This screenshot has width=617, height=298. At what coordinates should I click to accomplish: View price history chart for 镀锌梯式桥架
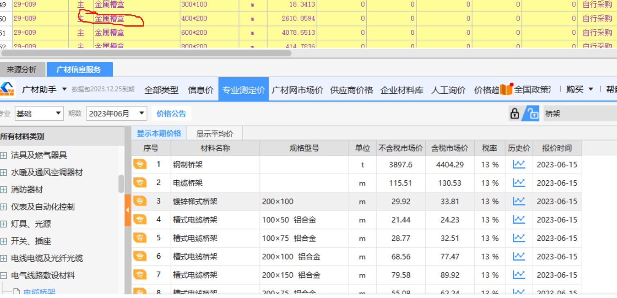pyautogui.click(x=519, y=201)
